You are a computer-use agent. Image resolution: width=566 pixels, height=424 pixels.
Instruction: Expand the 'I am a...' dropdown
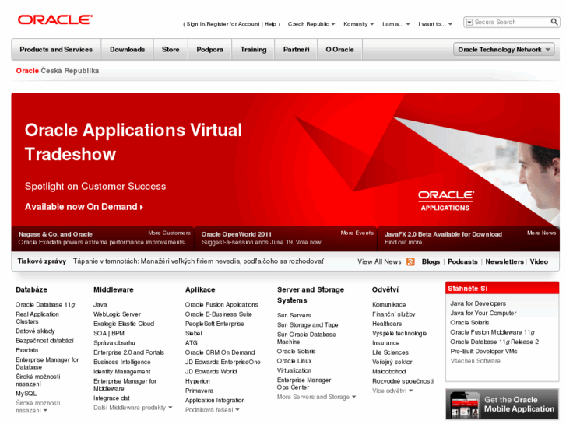[396, 24]
